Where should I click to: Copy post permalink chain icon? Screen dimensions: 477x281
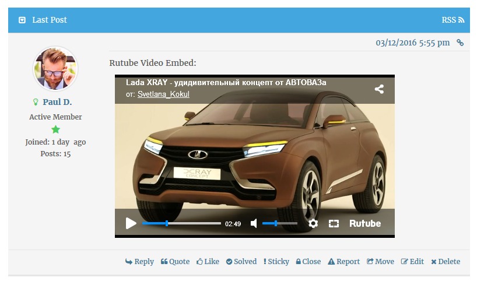pos(460,43)
